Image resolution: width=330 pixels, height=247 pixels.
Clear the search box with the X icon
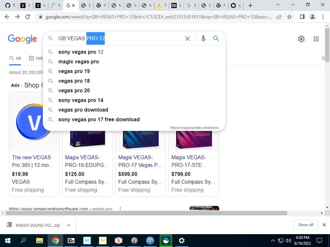coord(187,39)
